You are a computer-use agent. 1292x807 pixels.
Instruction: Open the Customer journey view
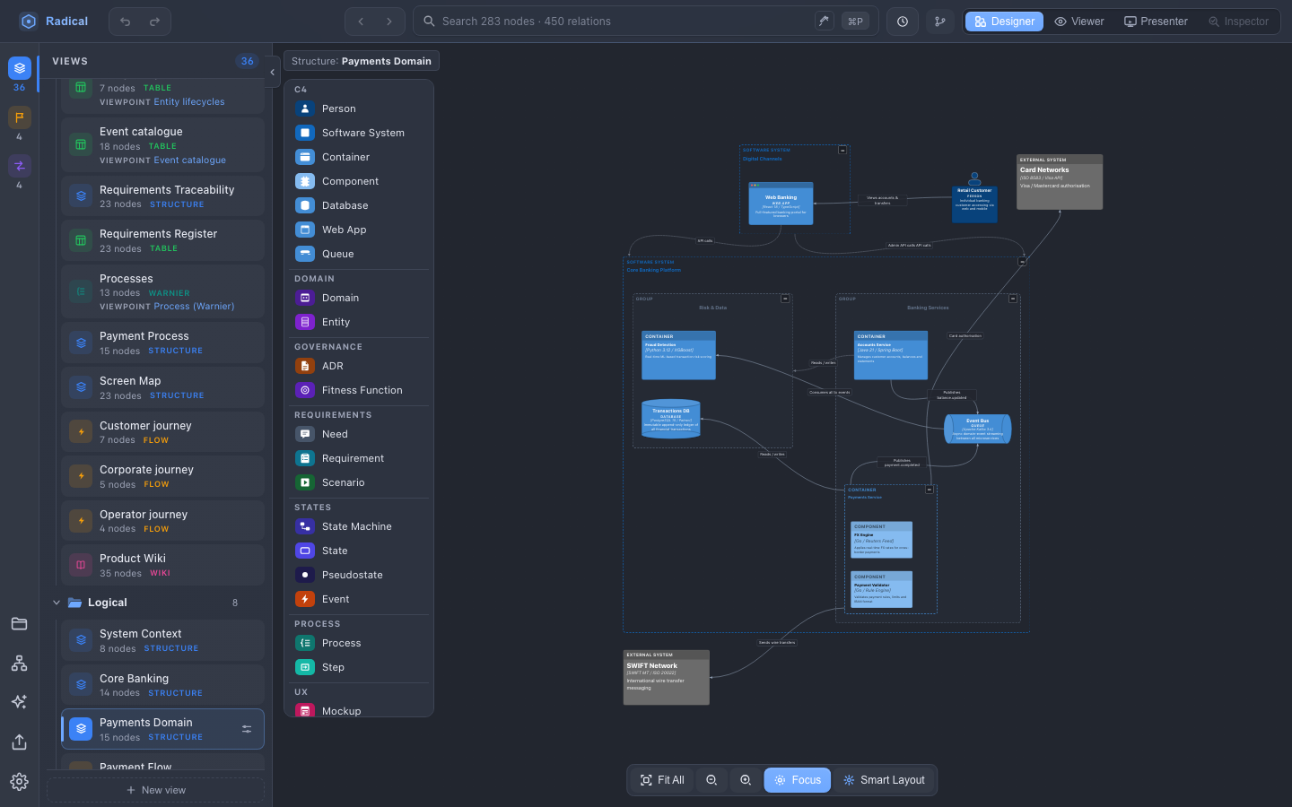(x=162, y=432)
